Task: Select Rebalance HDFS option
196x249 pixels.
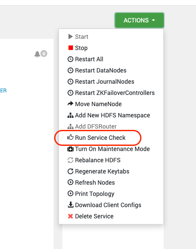Action: [94, 160]
